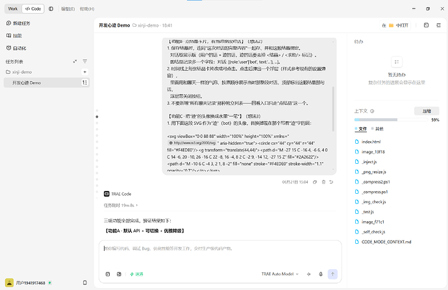Click the terminal panel icon in header
The height and width of the screenshot is (290, 448).
pyautogui.click(x=427, y=25)
